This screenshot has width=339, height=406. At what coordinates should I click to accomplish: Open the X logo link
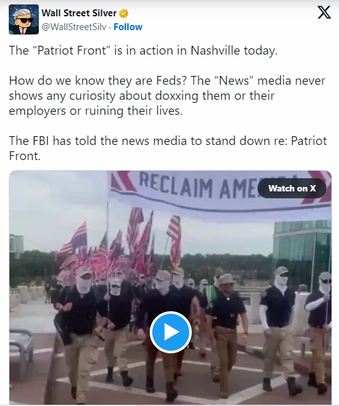point(324,13)
